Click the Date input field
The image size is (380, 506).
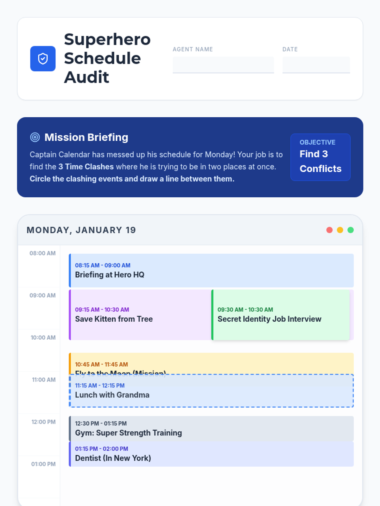click(316, 65)
